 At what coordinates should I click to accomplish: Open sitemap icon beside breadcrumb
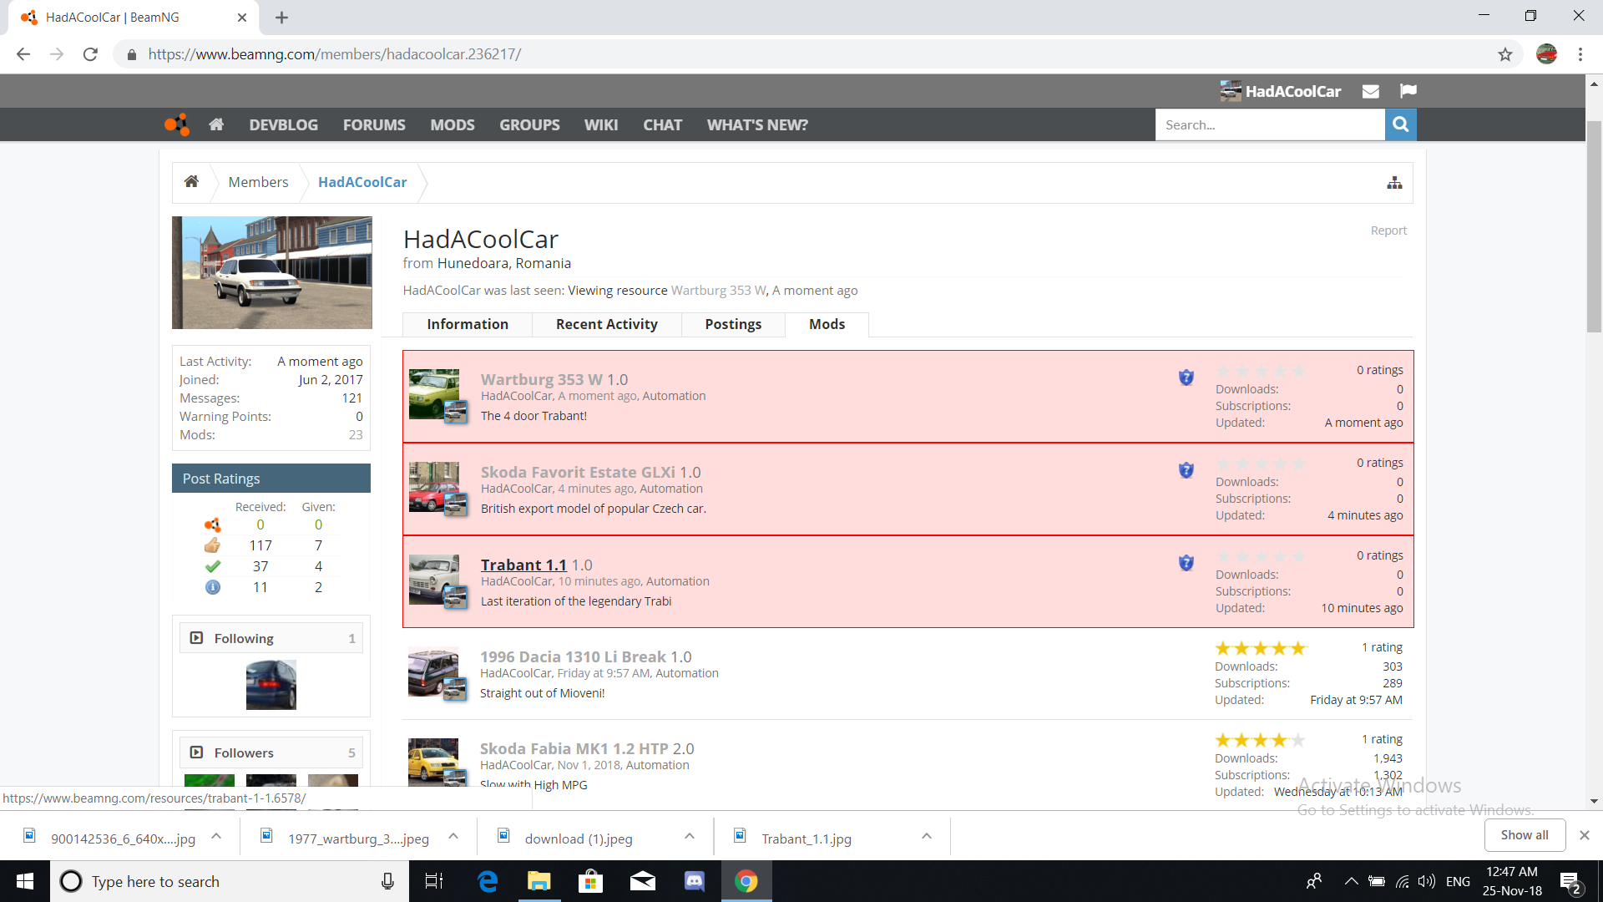coord(1394,182)
